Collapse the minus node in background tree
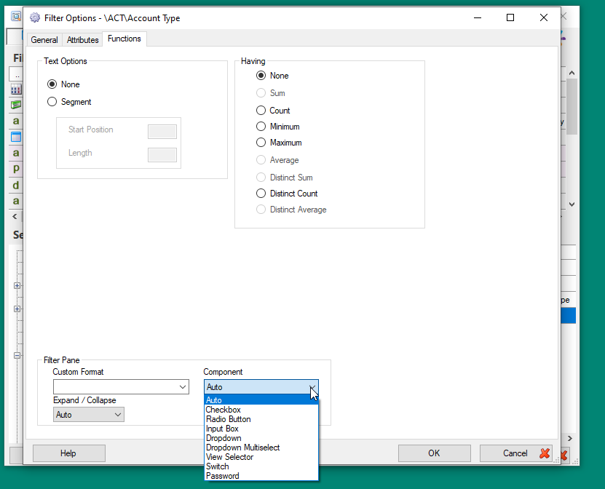This screenshot has width=605, height=489. pos(17,356)
